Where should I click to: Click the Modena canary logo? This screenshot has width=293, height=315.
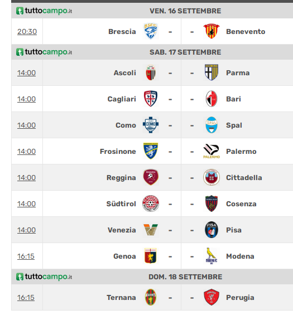point(212,256)
